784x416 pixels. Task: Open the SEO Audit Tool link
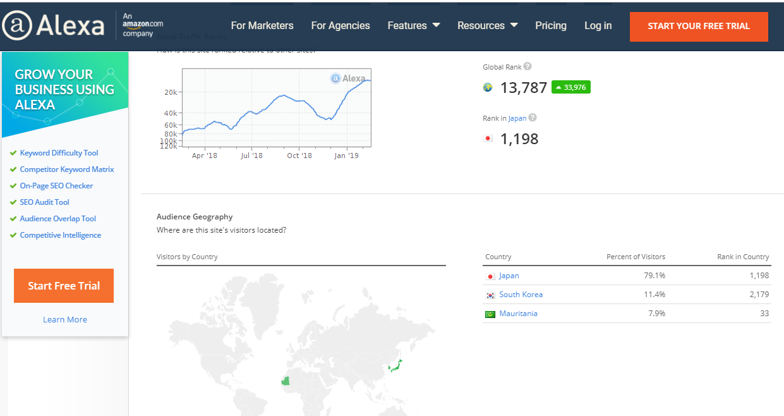pos(45,202)
